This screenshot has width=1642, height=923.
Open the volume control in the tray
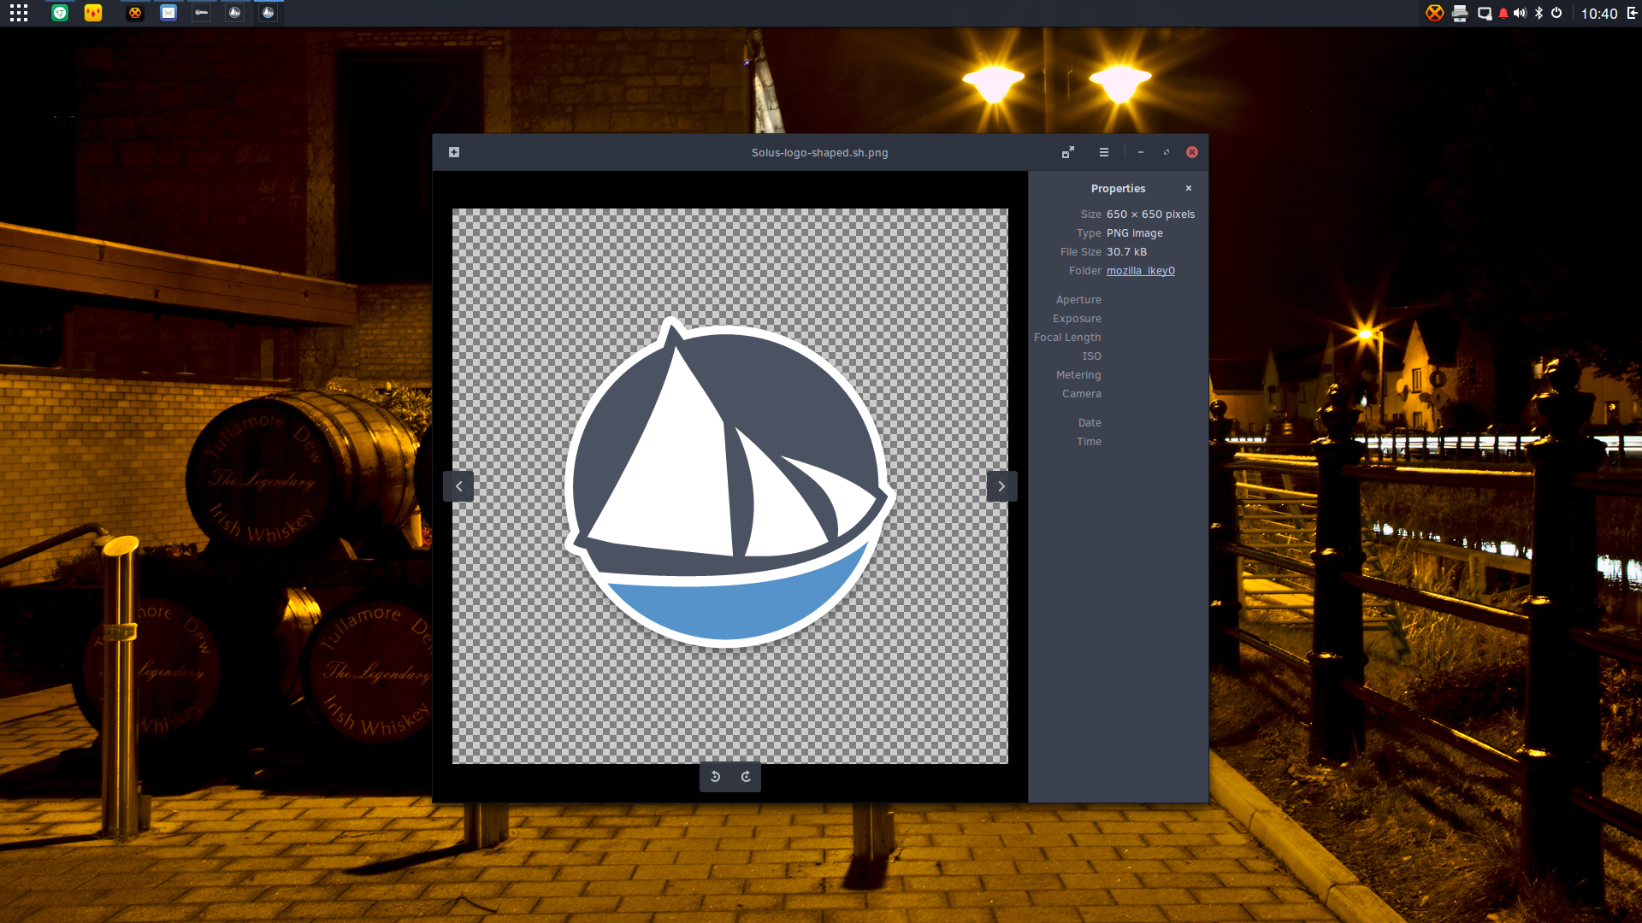1520,13
